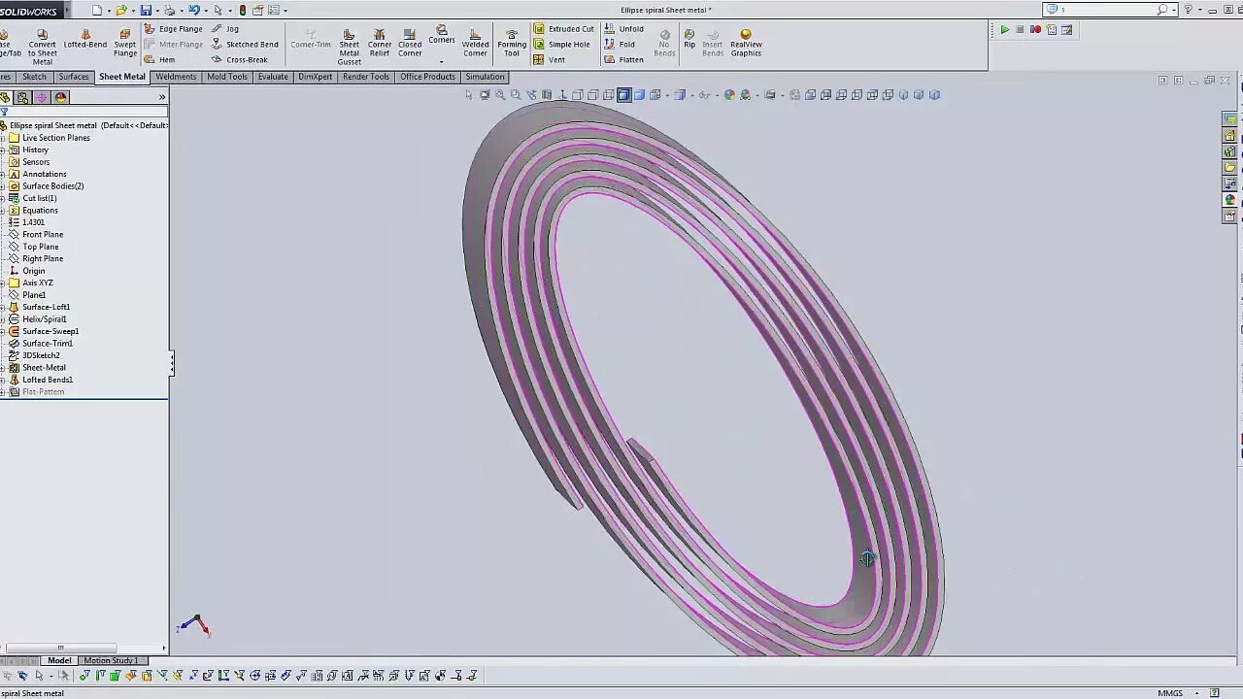Image resolution: width=1243 pixels, height=699 pixels.
Task: Expand the Cut list(1) item
Action: point(6,198)
